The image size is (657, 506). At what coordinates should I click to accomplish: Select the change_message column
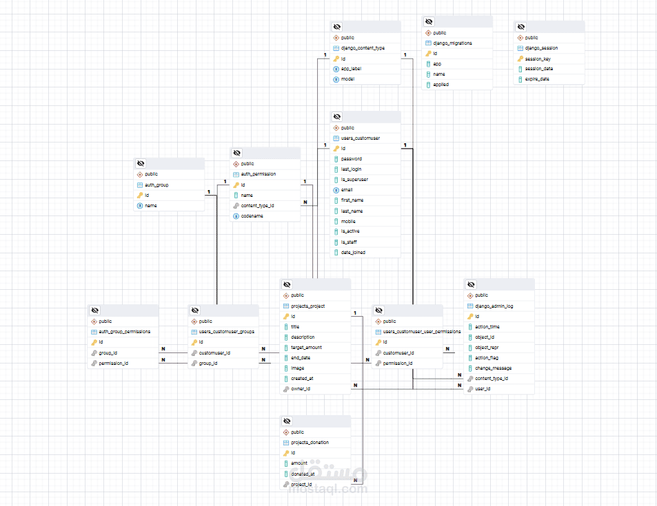[493, 368]
